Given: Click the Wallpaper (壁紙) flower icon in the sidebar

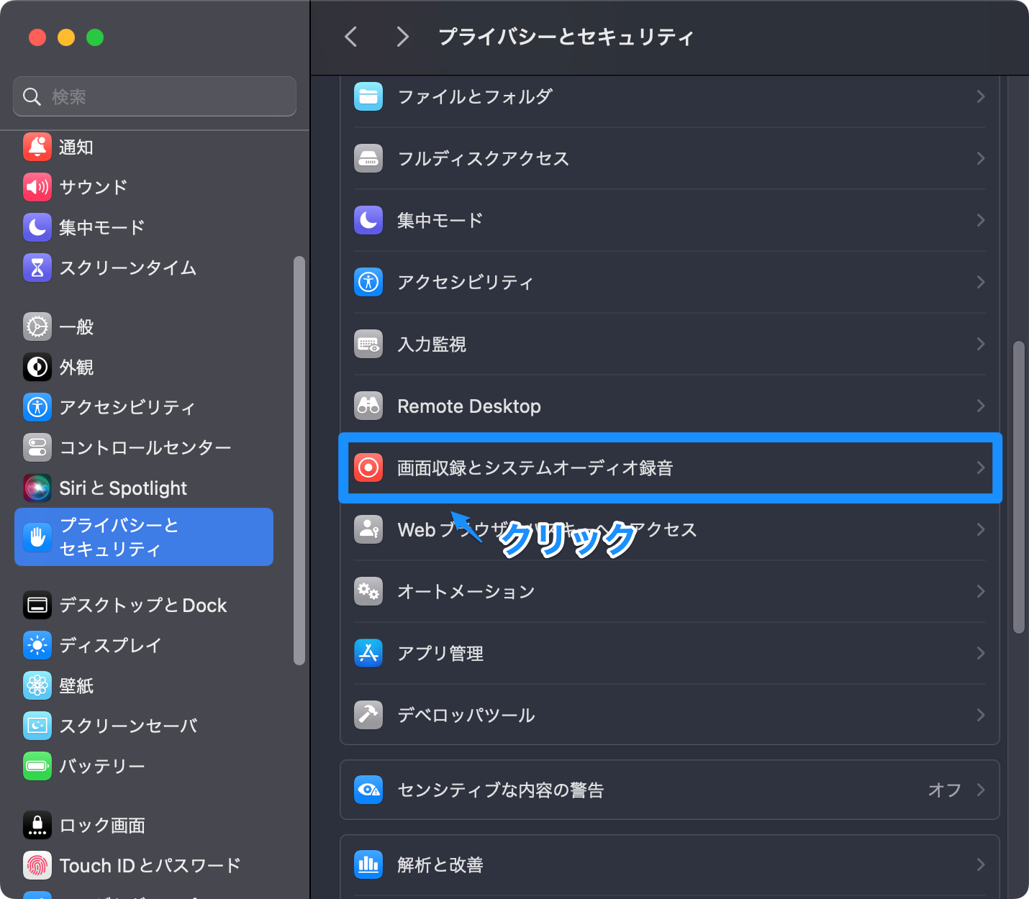Looking at the screenshot, I should 37,686.
